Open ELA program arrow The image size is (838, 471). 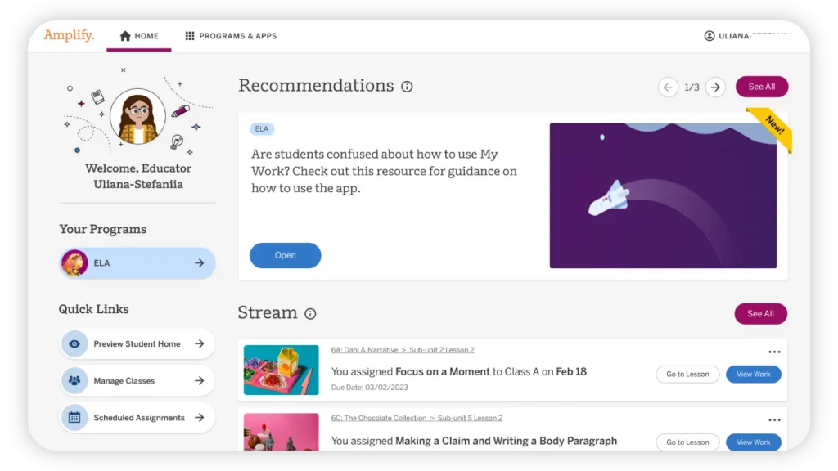pyautogui.click(x=200, y=262)
